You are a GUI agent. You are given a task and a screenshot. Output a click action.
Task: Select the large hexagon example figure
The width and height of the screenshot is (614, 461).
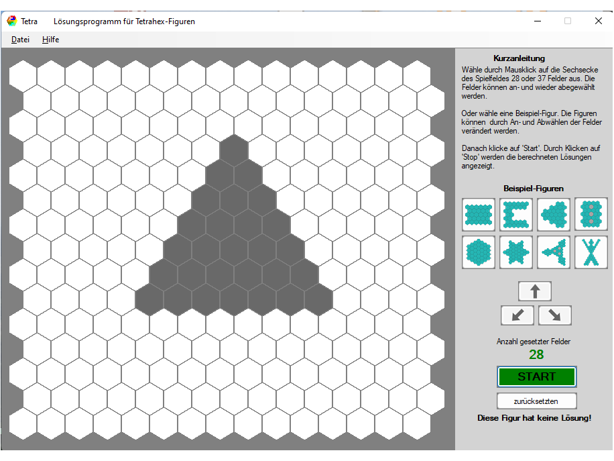pos(479,252)
